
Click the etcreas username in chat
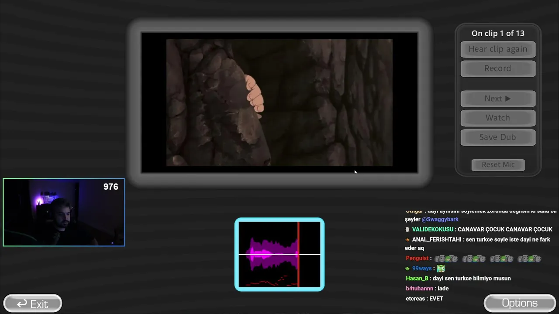click(416, 299)
